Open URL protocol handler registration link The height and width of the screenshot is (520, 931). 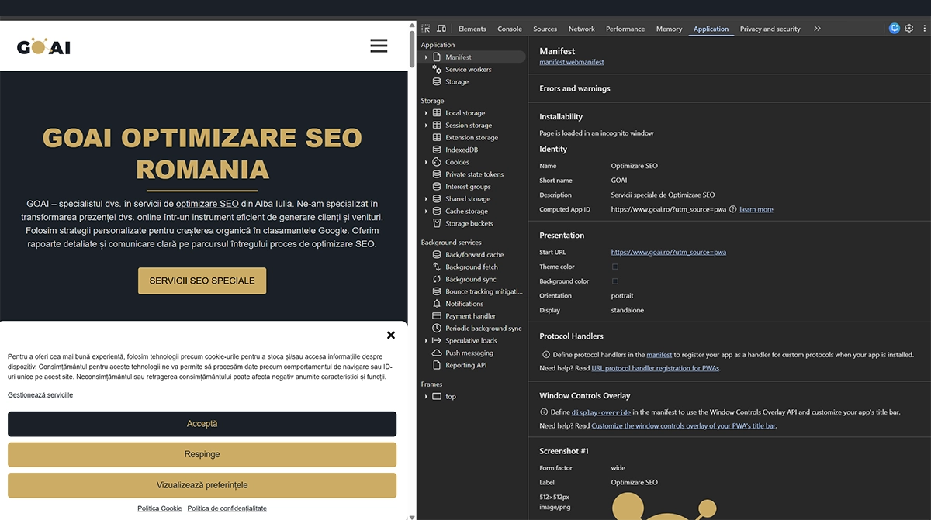656,368
